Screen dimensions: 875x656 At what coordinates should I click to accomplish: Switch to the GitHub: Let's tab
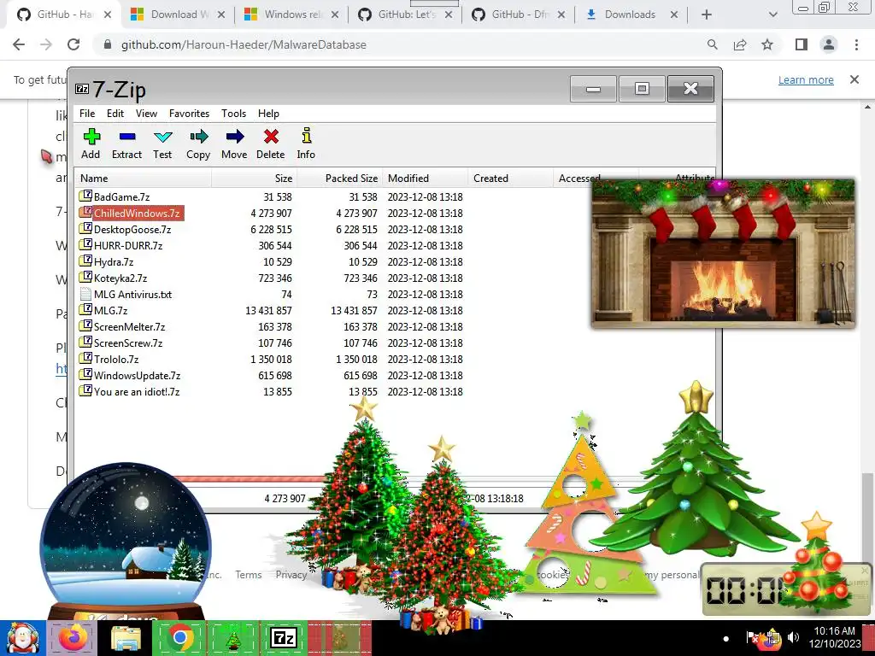[x=404, y=15]
